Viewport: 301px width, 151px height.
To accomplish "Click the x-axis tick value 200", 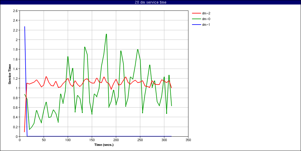I will click(116, 140).
